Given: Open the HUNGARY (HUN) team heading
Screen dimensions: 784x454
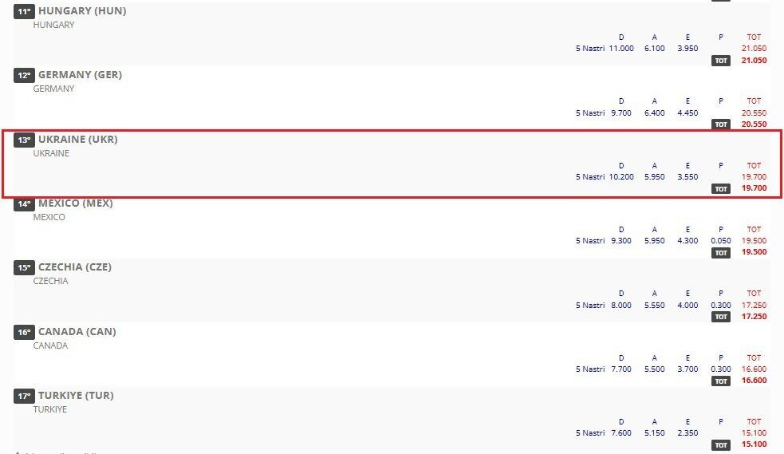Looking at the screenshot, I should click(x=82, y=10).
